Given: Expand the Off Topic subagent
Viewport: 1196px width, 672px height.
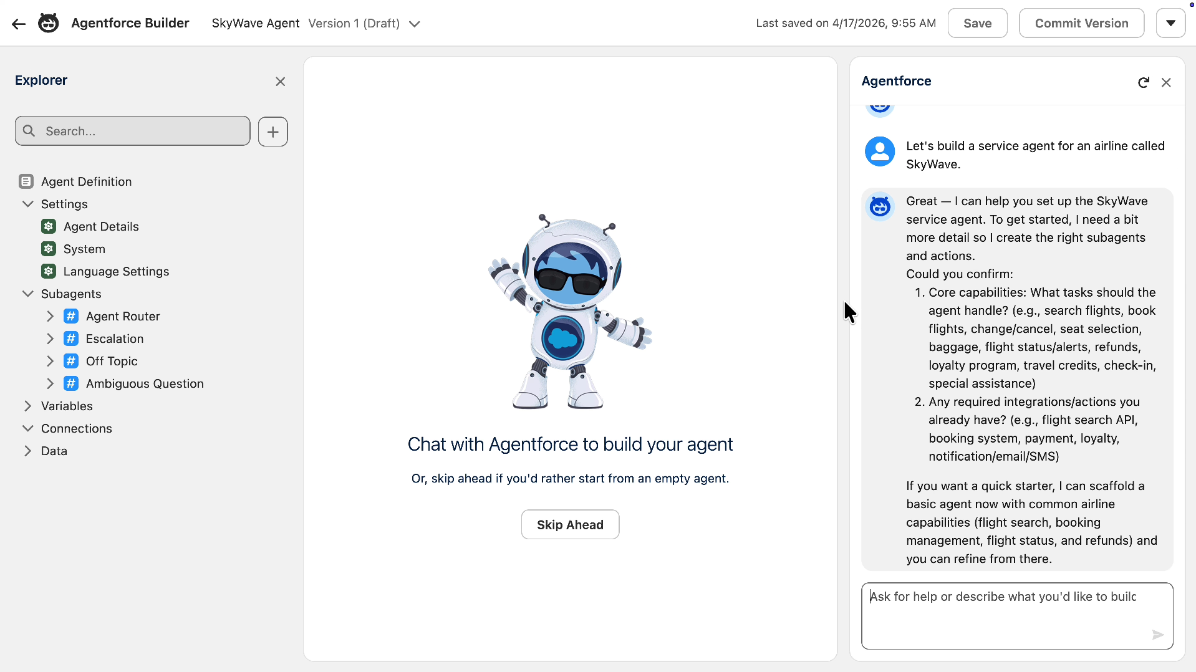Looking at the screenshot, I should 51,361.
